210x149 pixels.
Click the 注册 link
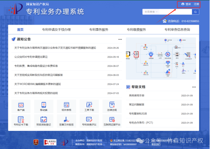(x=196, y=4)
